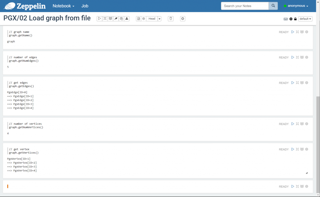
Task: Export this note with the download icon
Action: [127, 19]
